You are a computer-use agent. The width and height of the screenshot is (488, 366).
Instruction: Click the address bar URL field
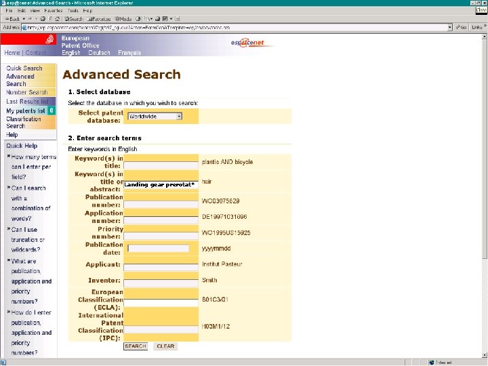[237, 27]
